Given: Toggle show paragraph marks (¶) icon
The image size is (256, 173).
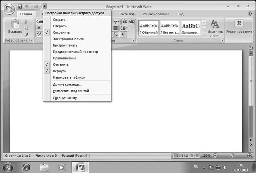Looking at the screenshot, I should (x=123, y=35).
